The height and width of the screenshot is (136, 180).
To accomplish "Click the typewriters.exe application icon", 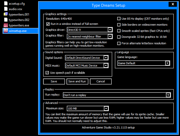I will (x=6, y=25).
